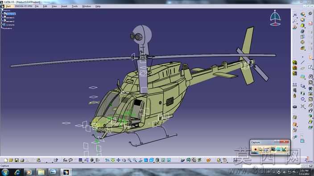Click the Windows Start orb
The height and width of the screenshot is (176, 314).
[5, 172]
